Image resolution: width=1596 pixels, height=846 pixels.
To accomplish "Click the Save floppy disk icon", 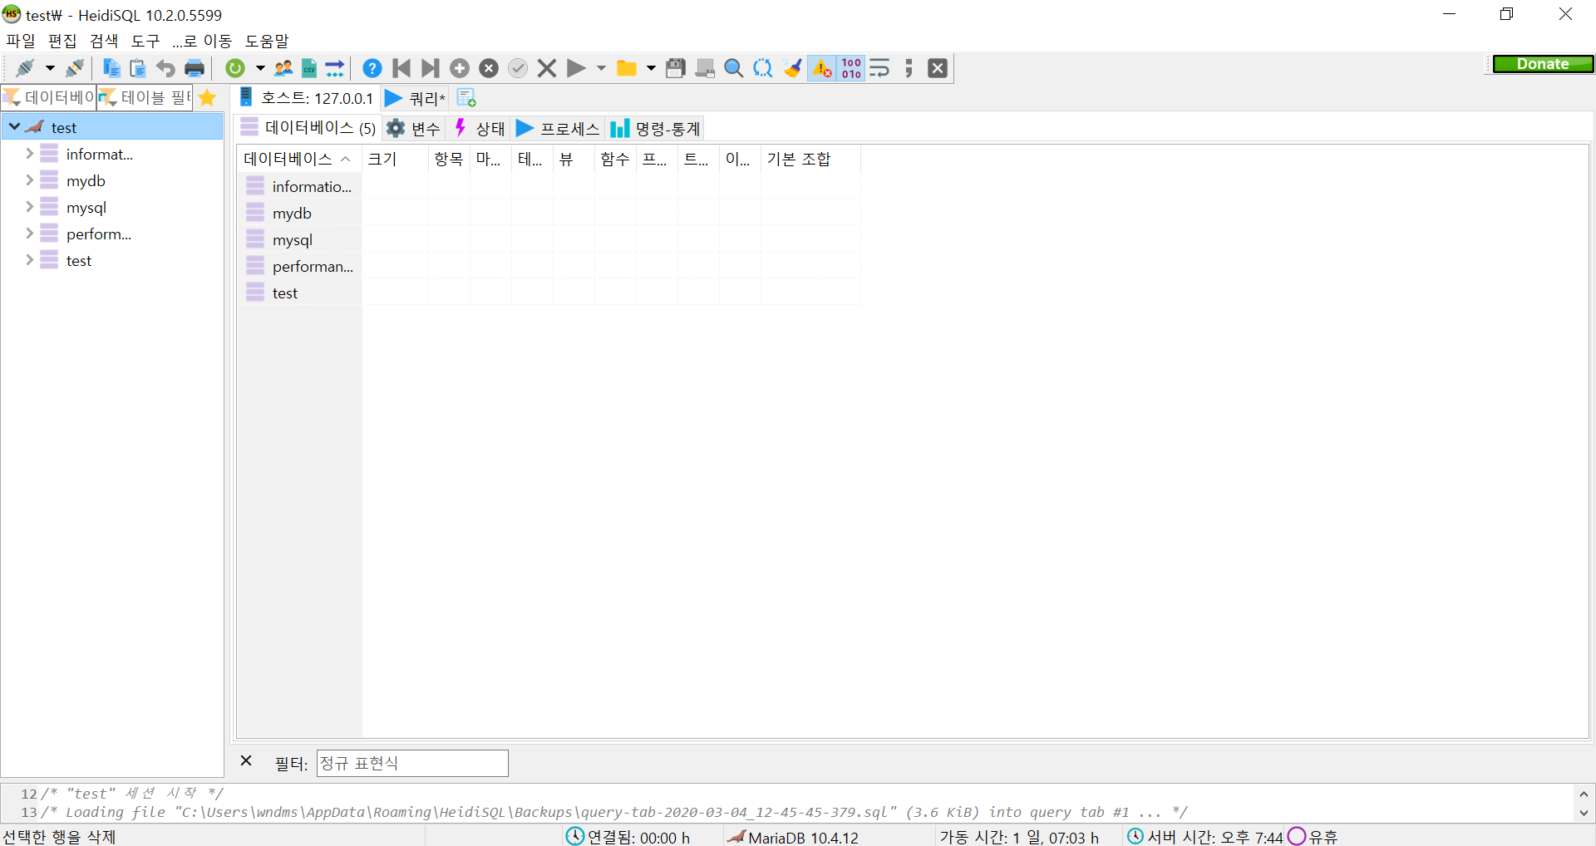I will (676, 68).
